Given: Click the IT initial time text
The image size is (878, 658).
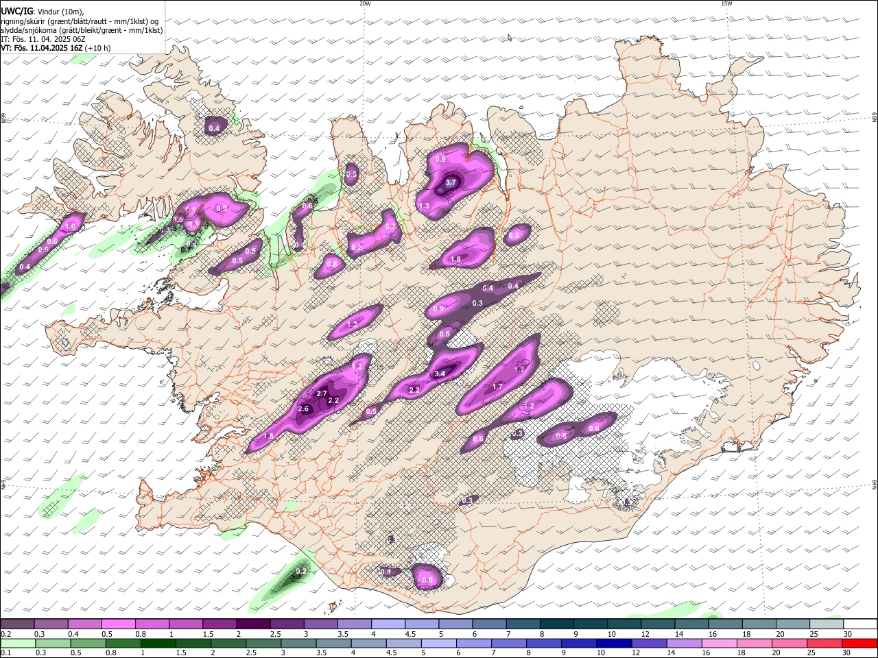Looking at the screenshot, I should click(x=43, y=39).
